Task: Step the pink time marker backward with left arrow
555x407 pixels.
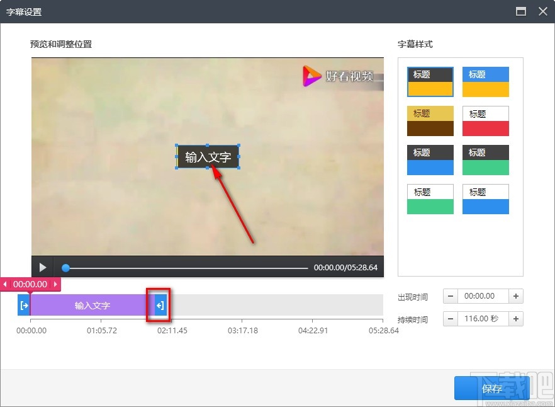Action: 5,284
